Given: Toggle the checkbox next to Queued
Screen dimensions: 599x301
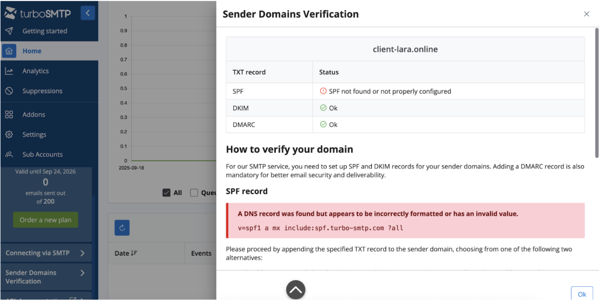Looking at the screenshot, I should (194, 193).
